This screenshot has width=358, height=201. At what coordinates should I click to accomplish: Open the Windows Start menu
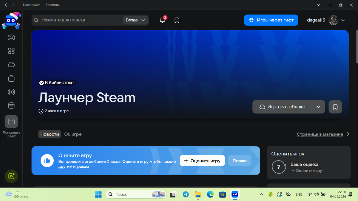[x=98, y=194]
